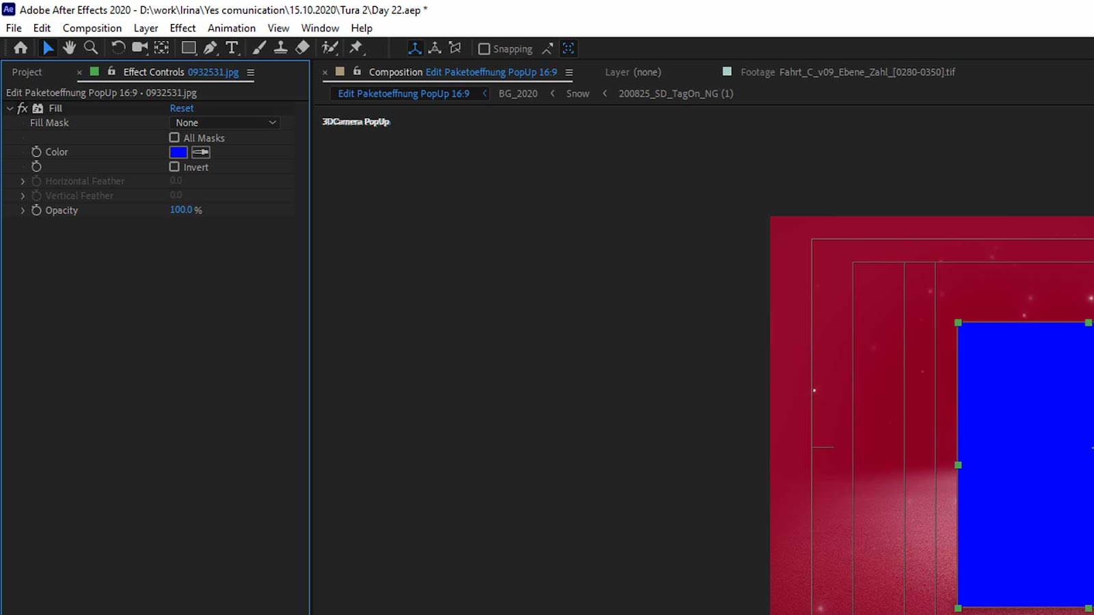Click the Color eyedropper button
1094x615 pixels.
click(x=201, y=152)
